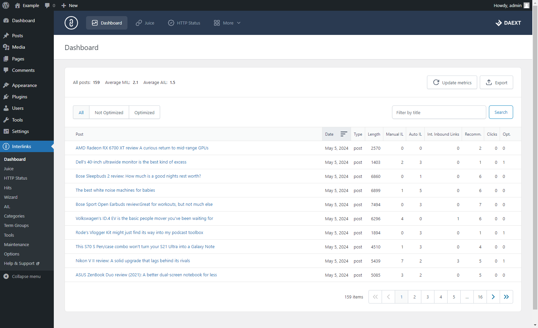The width and height of the screenshot is (538, 328).
Task: Click the pagination ellipsis button
Action: 467,297
